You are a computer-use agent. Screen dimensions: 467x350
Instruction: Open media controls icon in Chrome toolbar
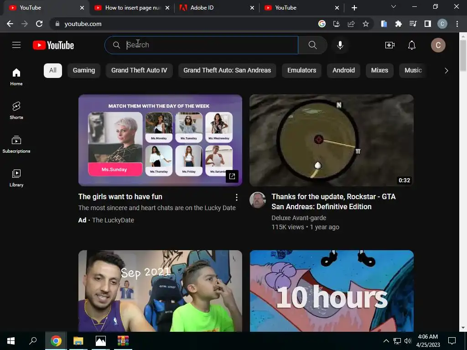tap(413, 24)
